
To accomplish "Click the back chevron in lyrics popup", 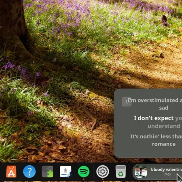I will (126, 101).
